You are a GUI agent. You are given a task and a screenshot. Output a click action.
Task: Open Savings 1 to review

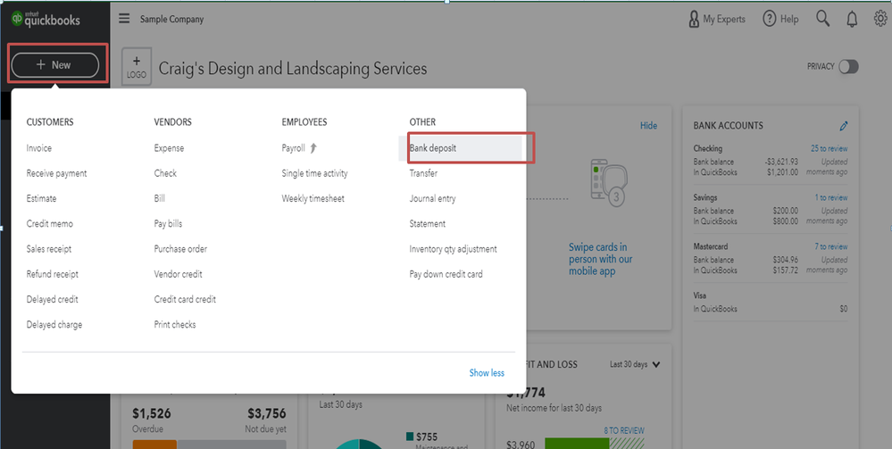tap(831, 197)
